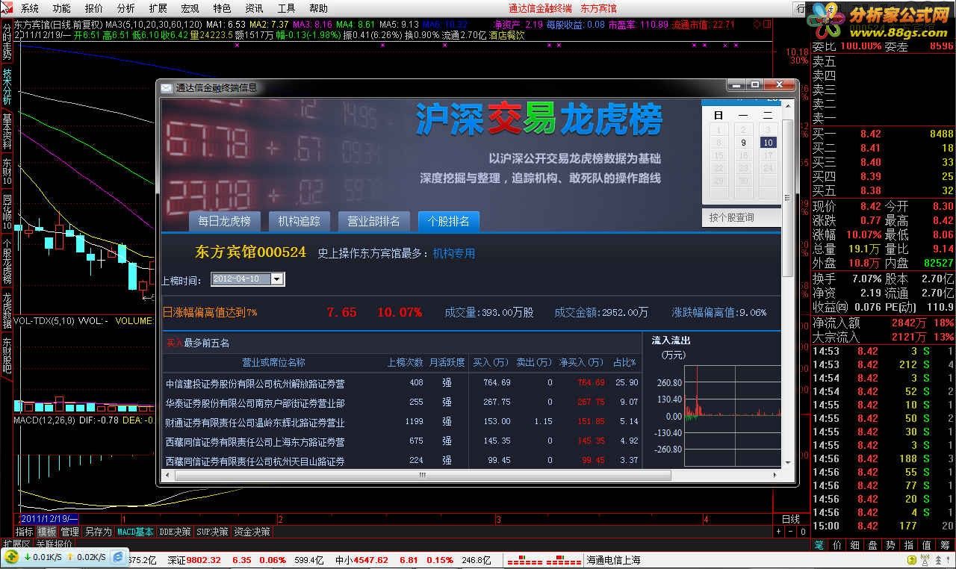Click the dialog horizontal scrollbar thumb
Viewport: 956px width, 569px height.
[x=422, y=475]
